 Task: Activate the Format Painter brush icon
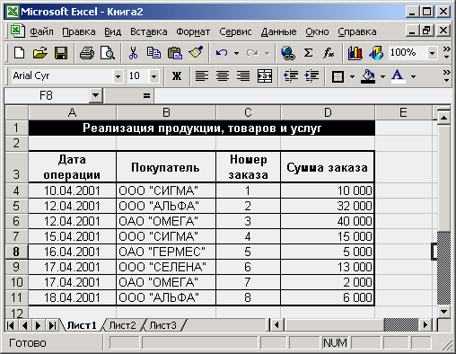tap(196, 53)
